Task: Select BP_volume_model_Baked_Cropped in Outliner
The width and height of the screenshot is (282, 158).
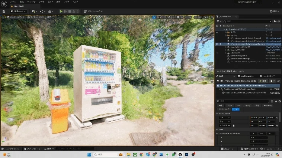Action: pyautogui.click(x=246, y=38)
